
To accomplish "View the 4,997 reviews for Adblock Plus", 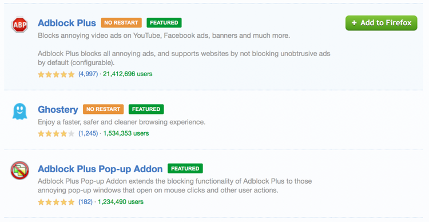I will [88, 74].
